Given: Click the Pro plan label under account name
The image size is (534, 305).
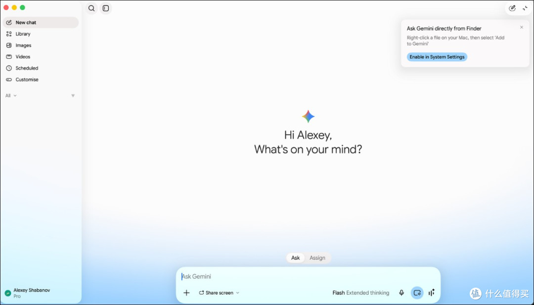Looking at the screenshot, I should click(17, 297).
